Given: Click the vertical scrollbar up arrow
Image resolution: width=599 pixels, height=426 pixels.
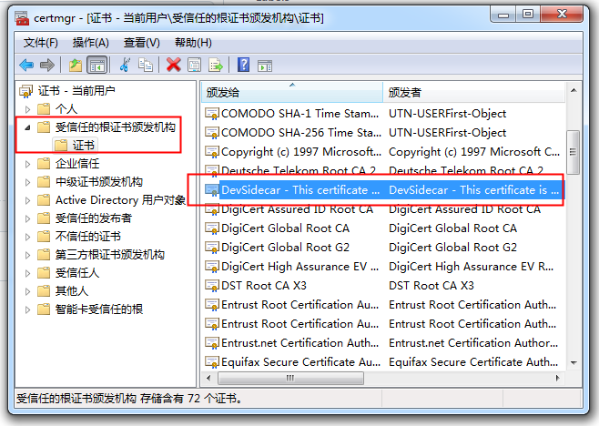Looking at the screenshot, I should [574, 90].
